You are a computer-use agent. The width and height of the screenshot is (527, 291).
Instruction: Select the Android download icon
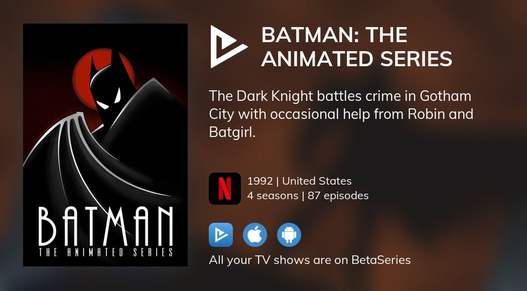[x=289, y=235]
